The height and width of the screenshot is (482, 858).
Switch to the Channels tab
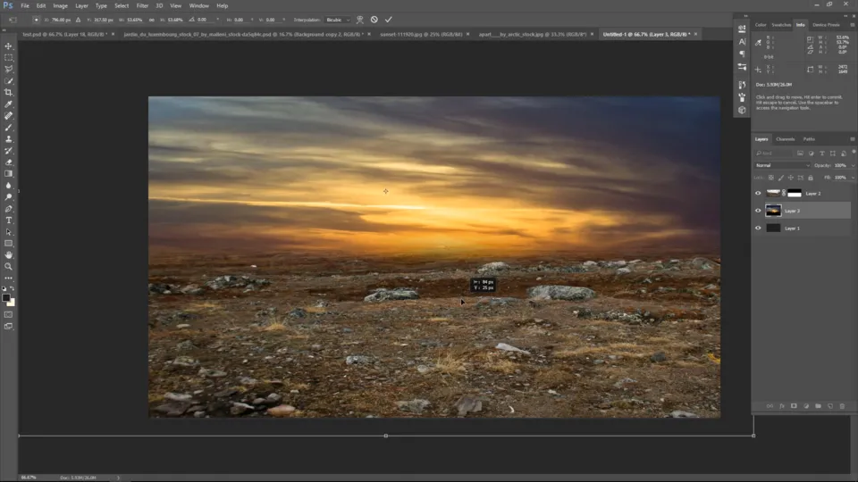786,139
